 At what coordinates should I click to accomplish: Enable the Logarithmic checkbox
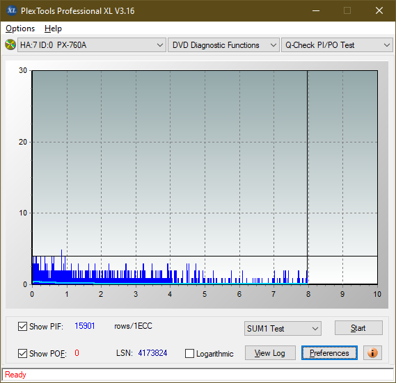click(189, 353)
